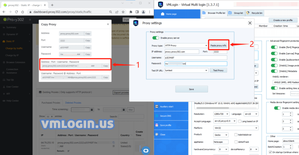This screenshot has height=155, width=299.
Task: Switch to Recycle bin tab
Action: (x=255, y=13)
